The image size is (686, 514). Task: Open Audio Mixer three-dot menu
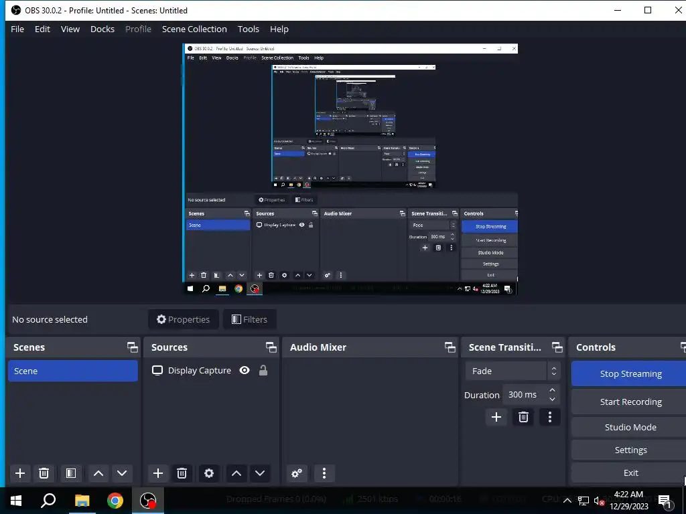pyautogui.click(x=324, y=473)
